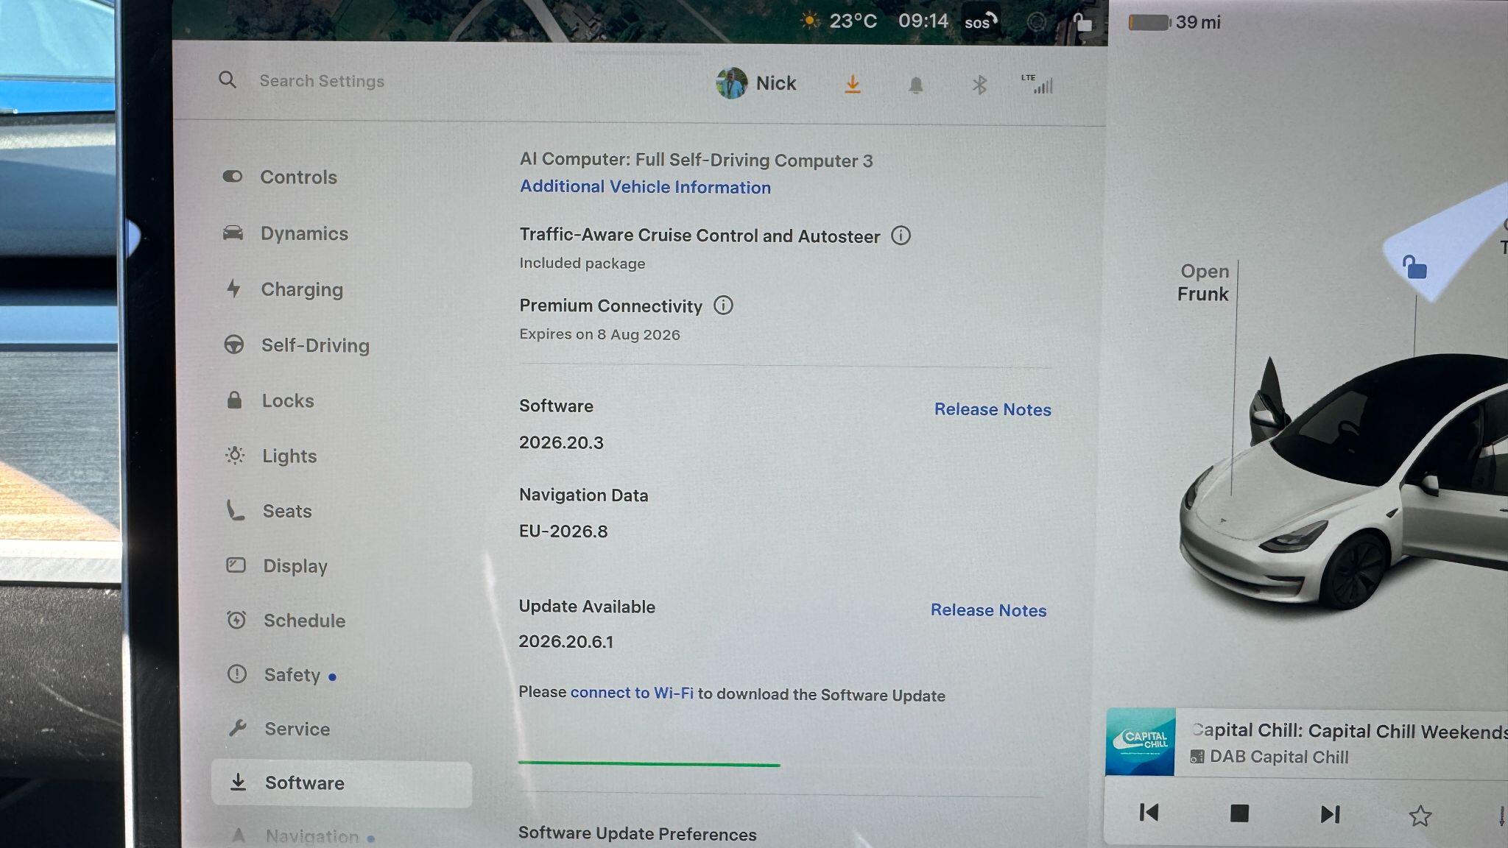Follow the connect to Wi-Fi link
This screenshot has width=1508, height=848.
(632, 693)
